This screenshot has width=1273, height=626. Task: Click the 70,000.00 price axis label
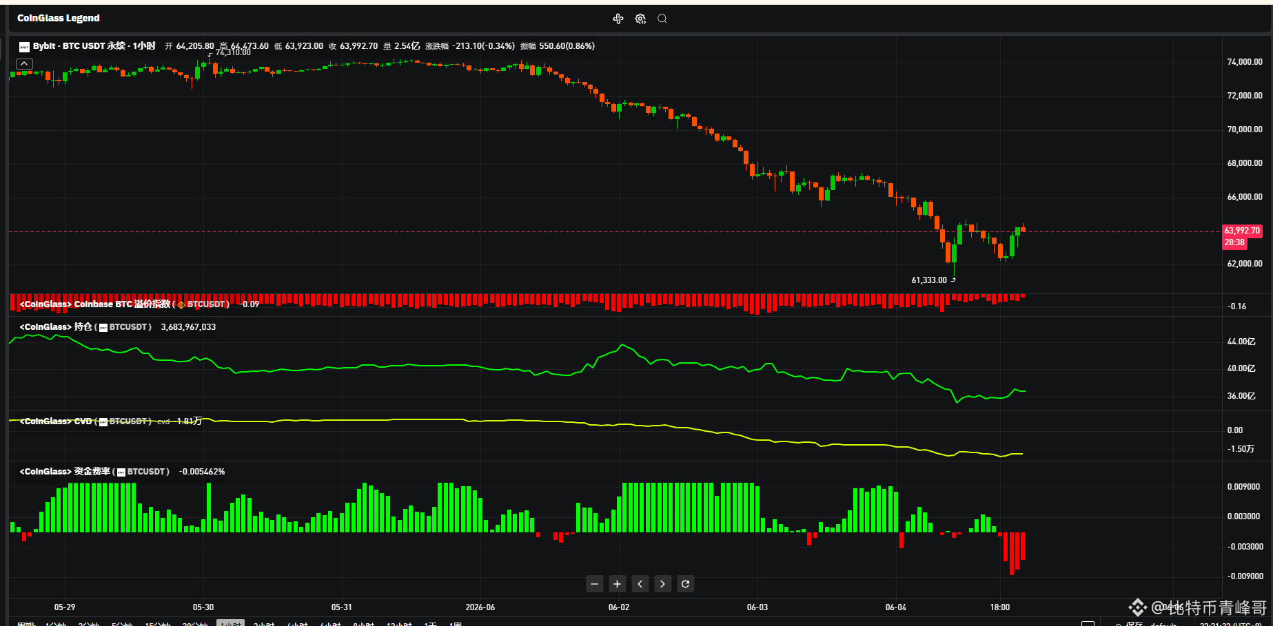point(1245,129)
